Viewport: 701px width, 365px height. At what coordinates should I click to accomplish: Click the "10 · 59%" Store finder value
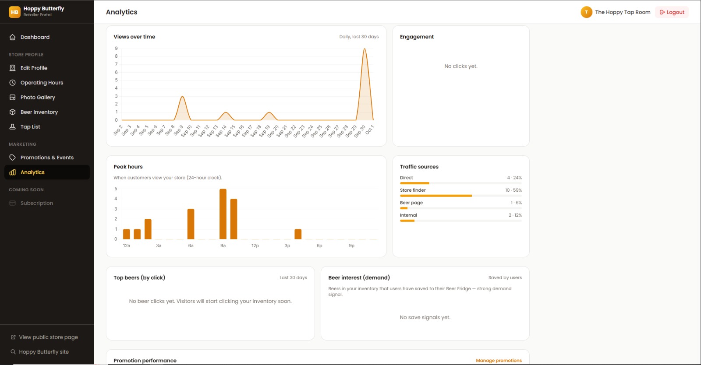pyautogui.click(x=513, y=190)
